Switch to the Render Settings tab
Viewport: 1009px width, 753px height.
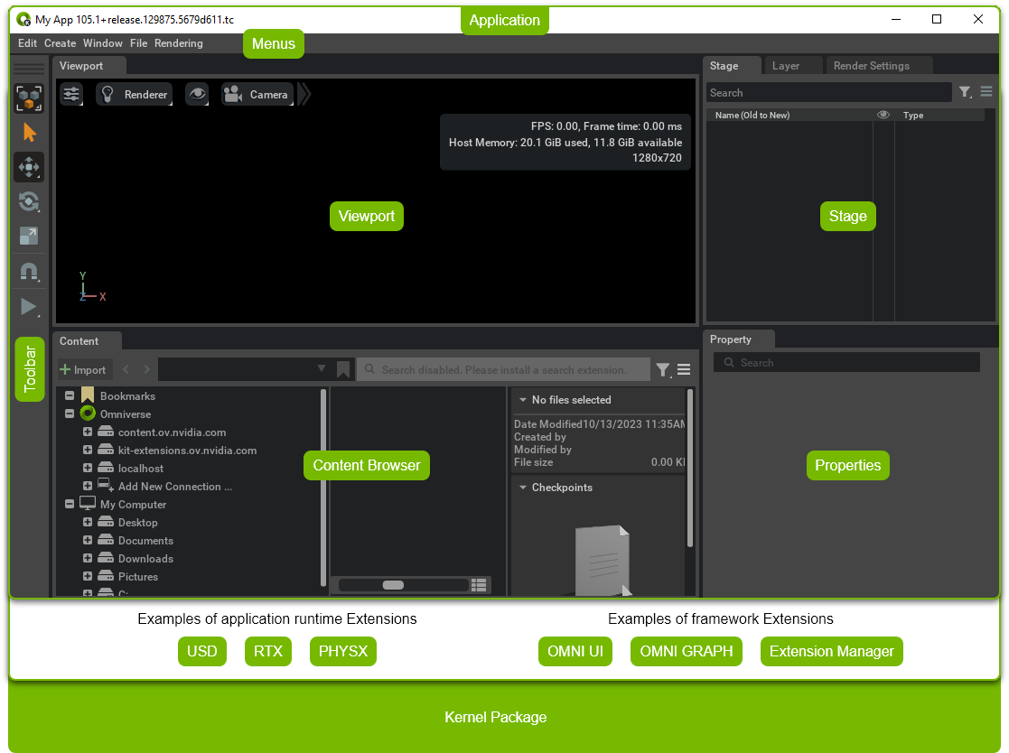coord(871,66)
